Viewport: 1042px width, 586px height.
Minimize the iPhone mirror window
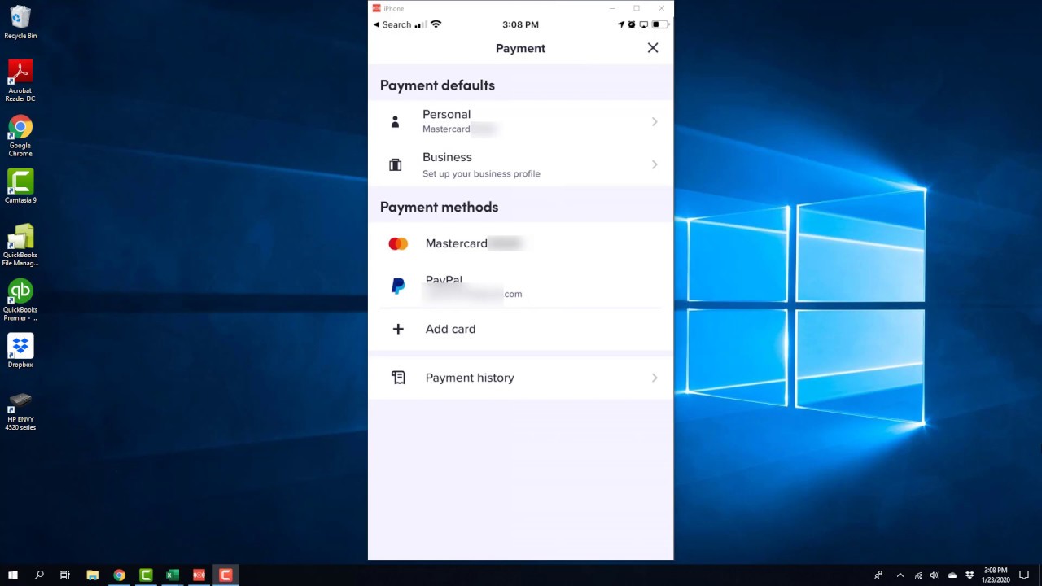612,8
